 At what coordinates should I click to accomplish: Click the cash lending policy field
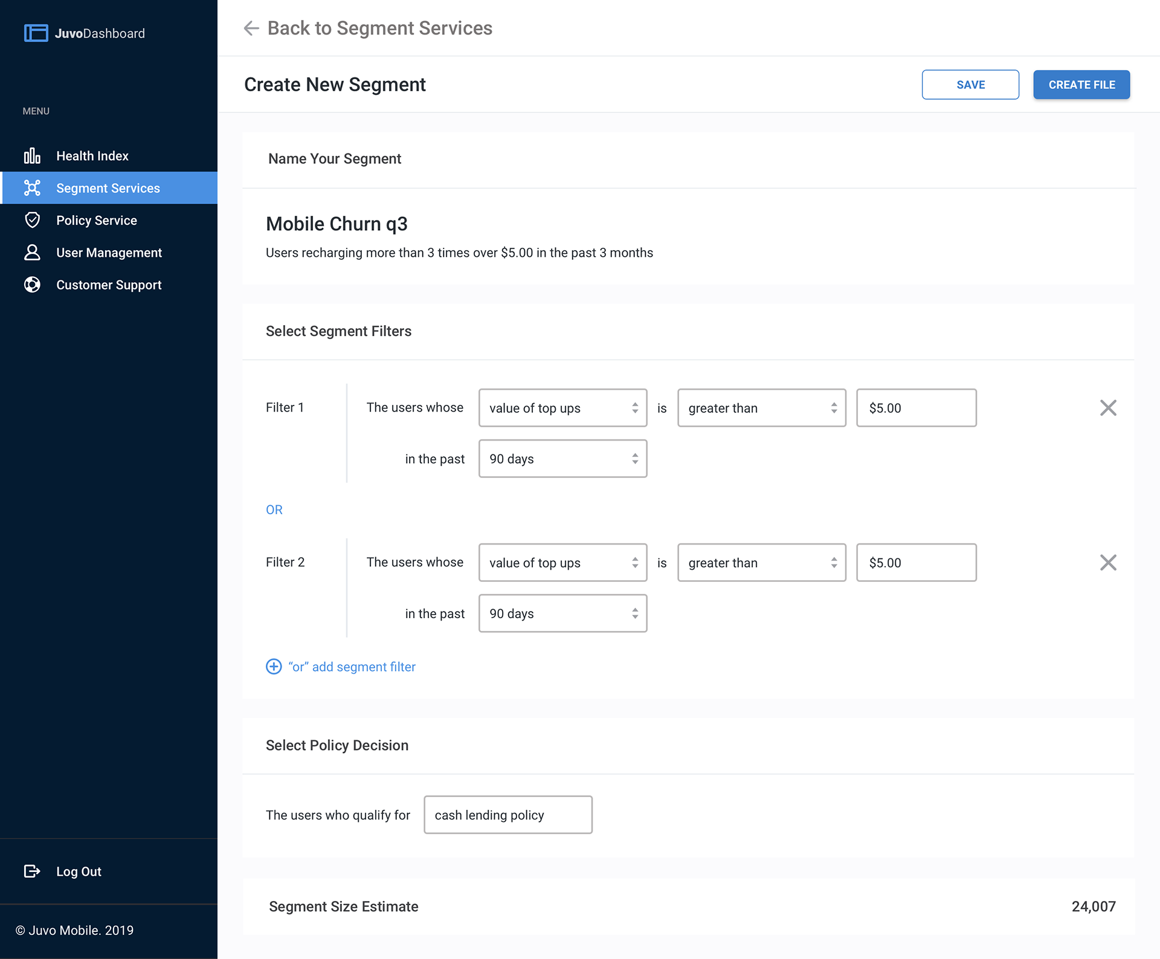[x=507, y=815]
